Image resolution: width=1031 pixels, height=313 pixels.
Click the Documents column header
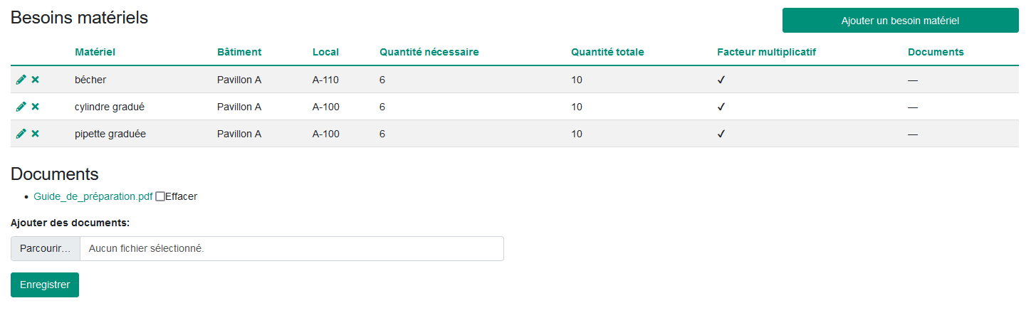(936, 52)
